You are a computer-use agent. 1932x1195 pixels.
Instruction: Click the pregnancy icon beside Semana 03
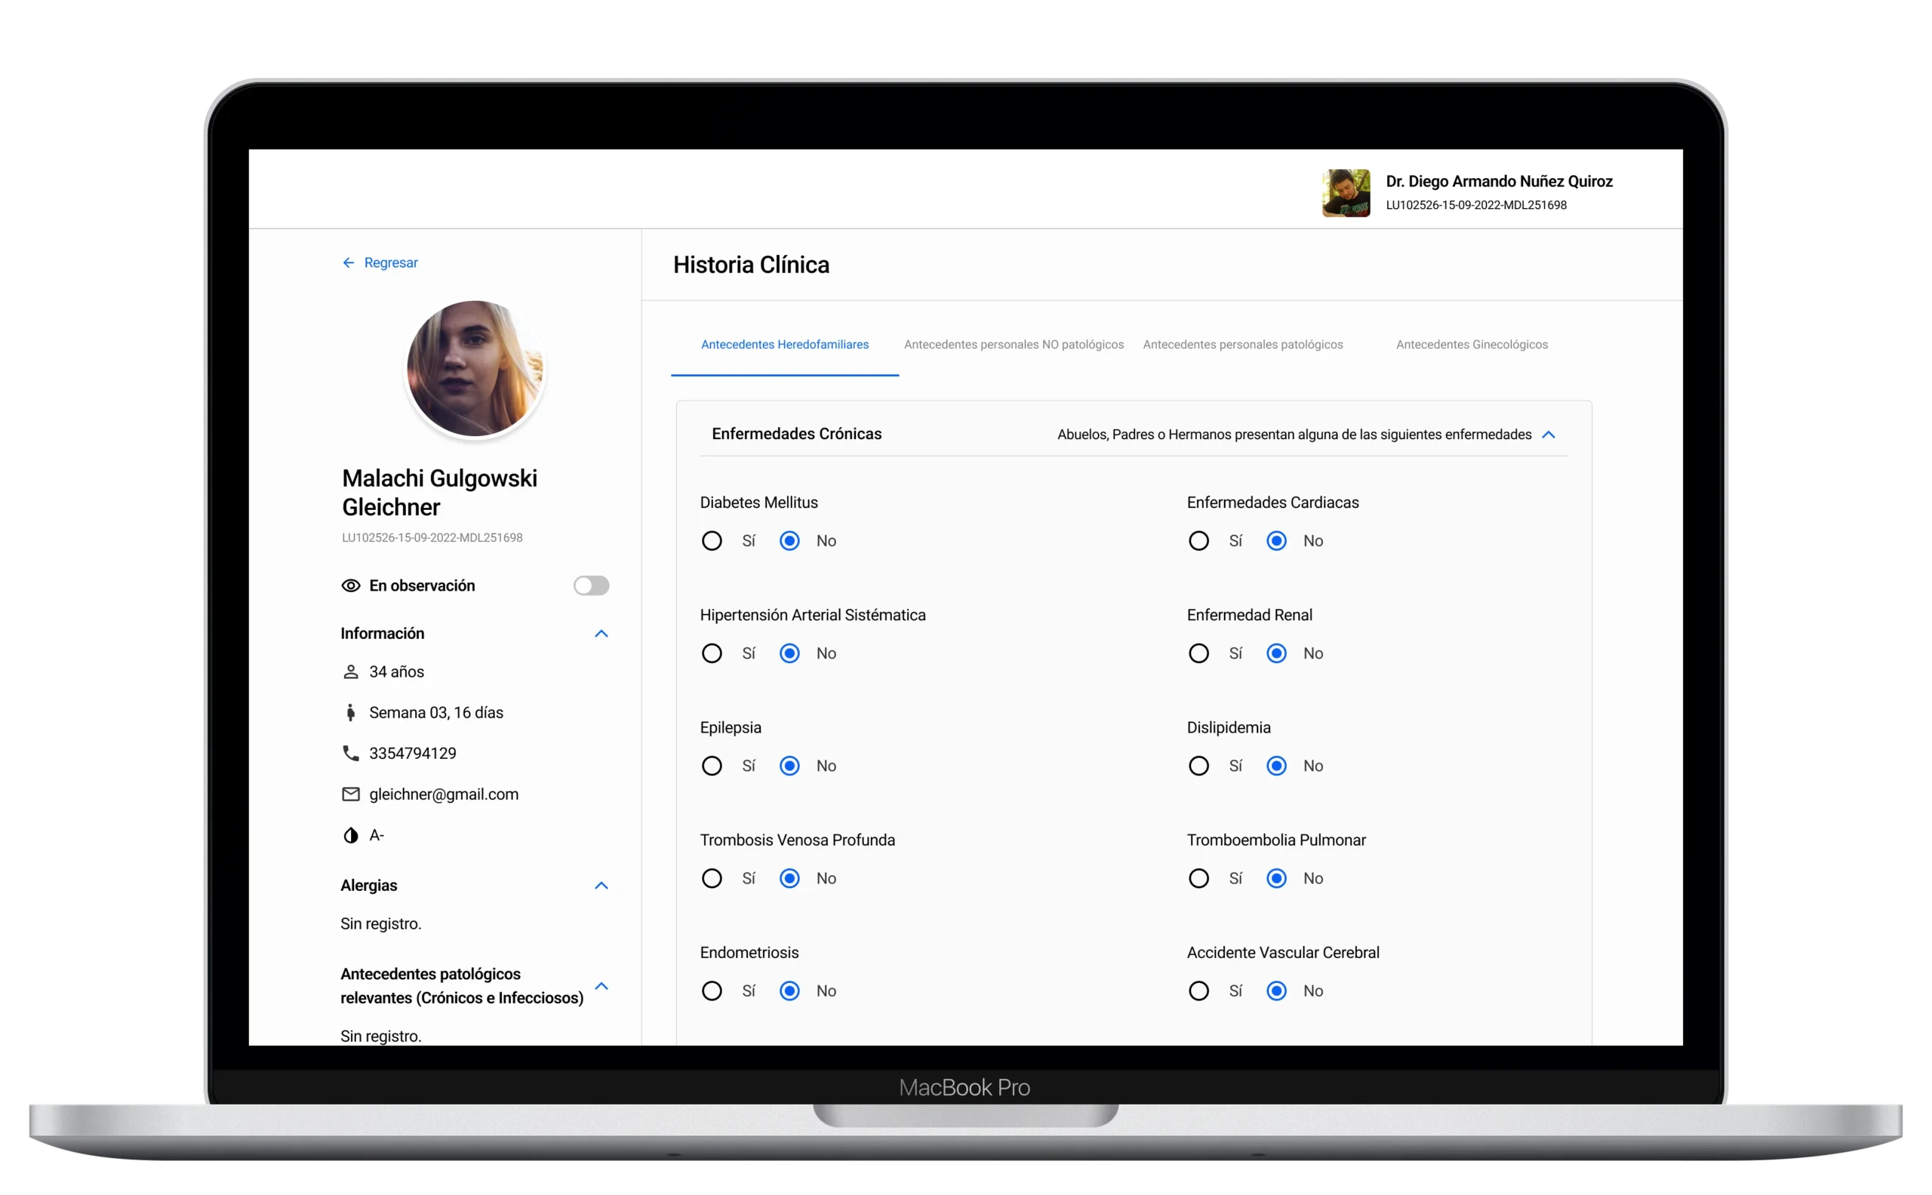coord(350,713)
